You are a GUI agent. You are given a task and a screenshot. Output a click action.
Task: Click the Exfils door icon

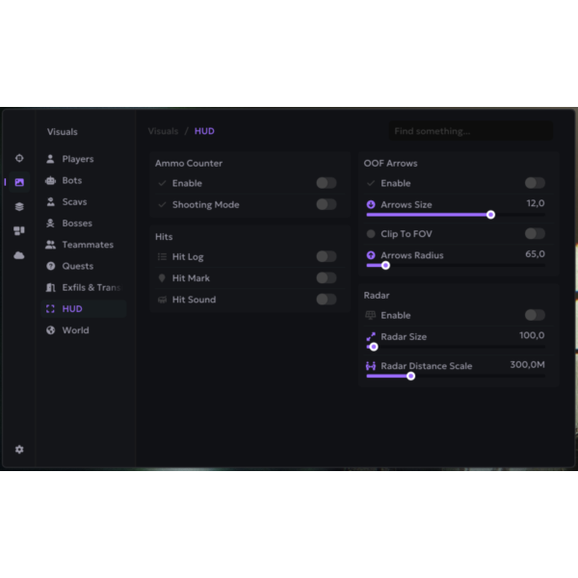[x=50, y=287]
